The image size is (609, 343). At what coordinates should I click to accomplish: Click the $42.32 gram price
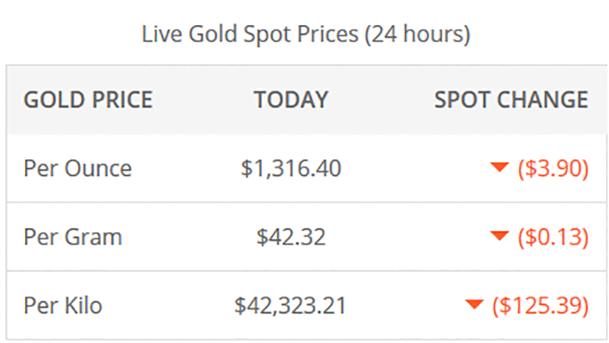291,237
